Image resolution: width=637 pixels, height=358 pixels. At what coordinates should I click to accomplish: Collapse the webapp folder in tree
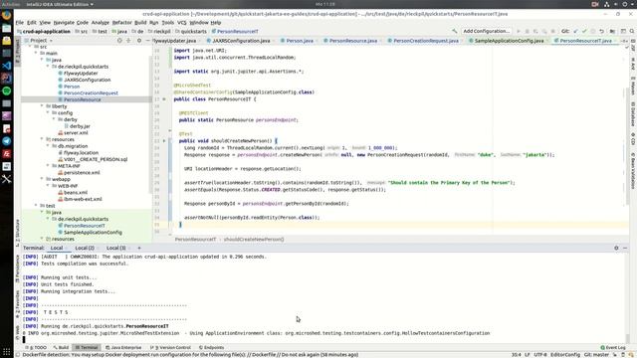(x=42, y=179)
